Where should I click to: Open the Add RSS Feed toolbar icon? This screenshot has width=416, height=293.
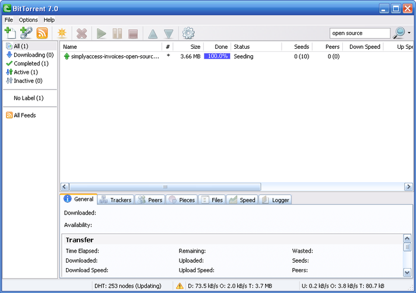tap(42, 33)
